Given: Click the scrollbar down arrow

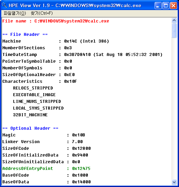Looking at the screenshot, I should coord(174,182).
